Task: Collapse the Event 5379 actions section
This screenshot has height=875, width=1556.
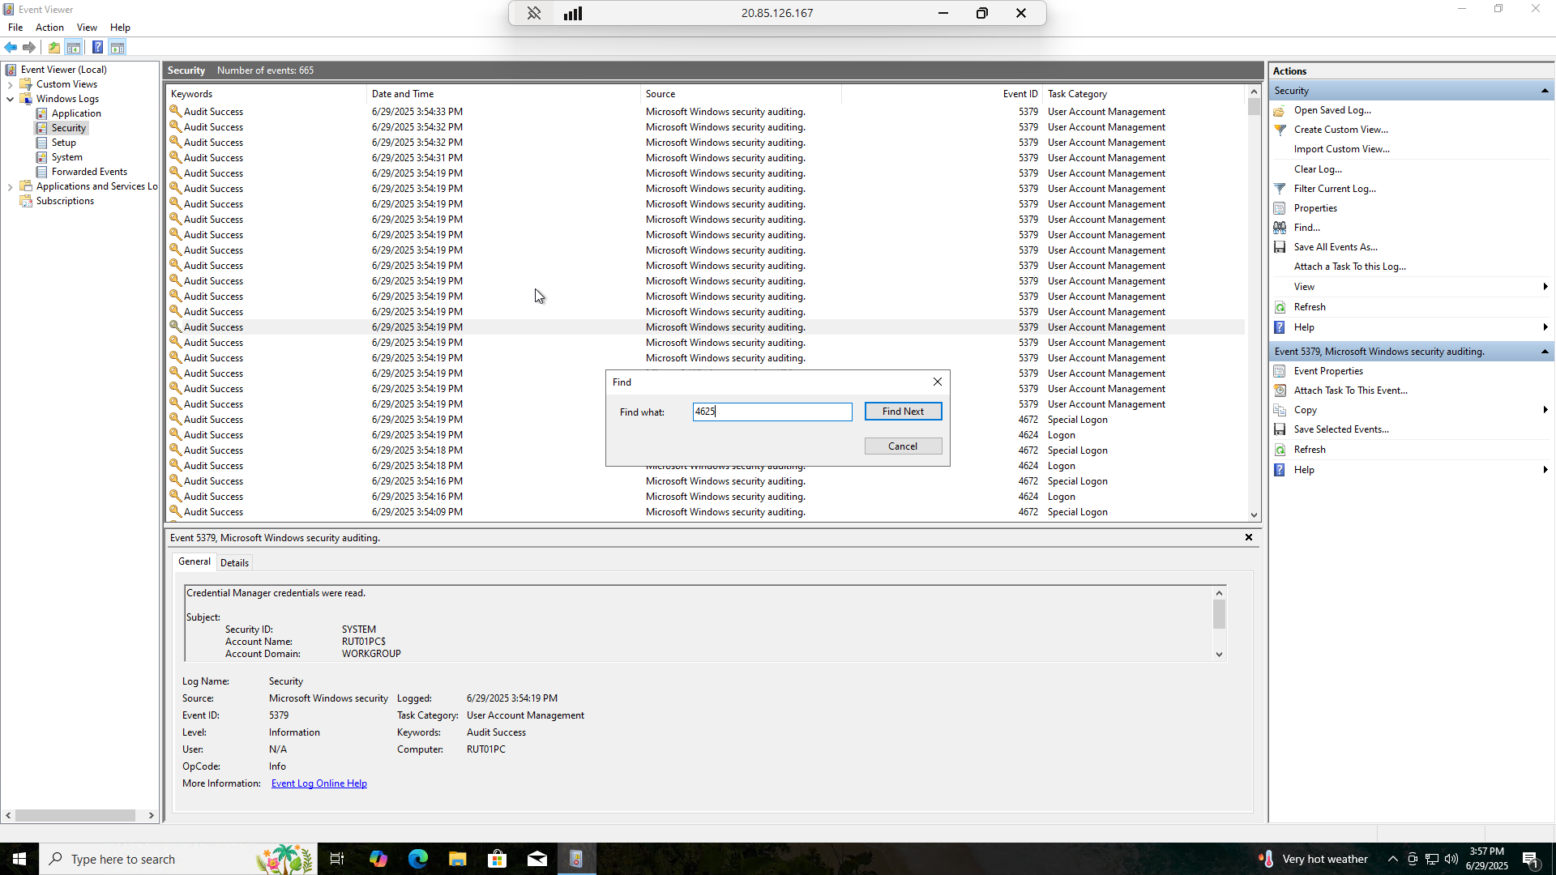Action: pyautogui.click(x=1545, y=352)
